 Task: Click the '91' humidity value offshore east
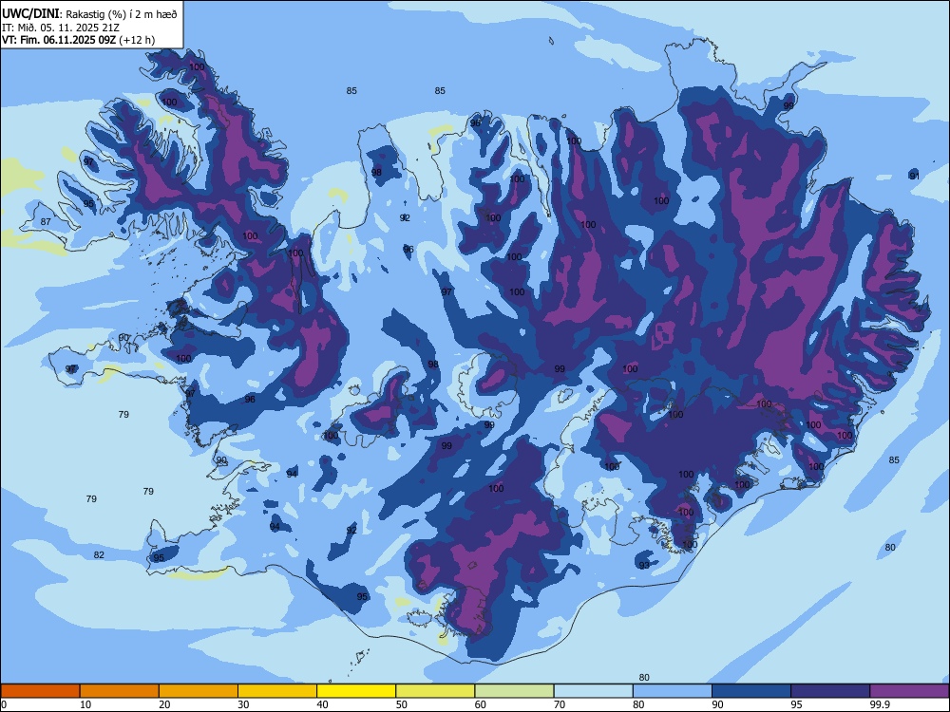pos(914,176)
